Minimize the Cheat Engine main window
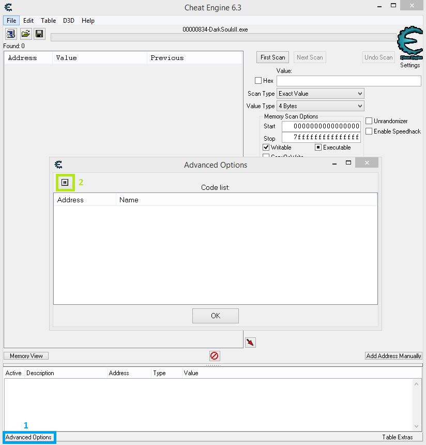426x445 pixels. (x=379, y=6)
